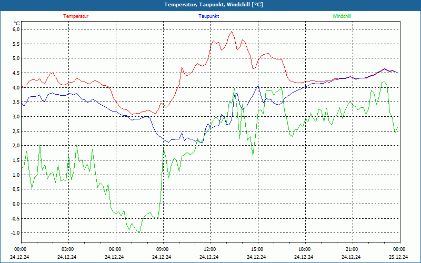This screenshot has width=421, height=263.
Task: Click the 21:00 time axis label
Action: [x=352, y=249]
